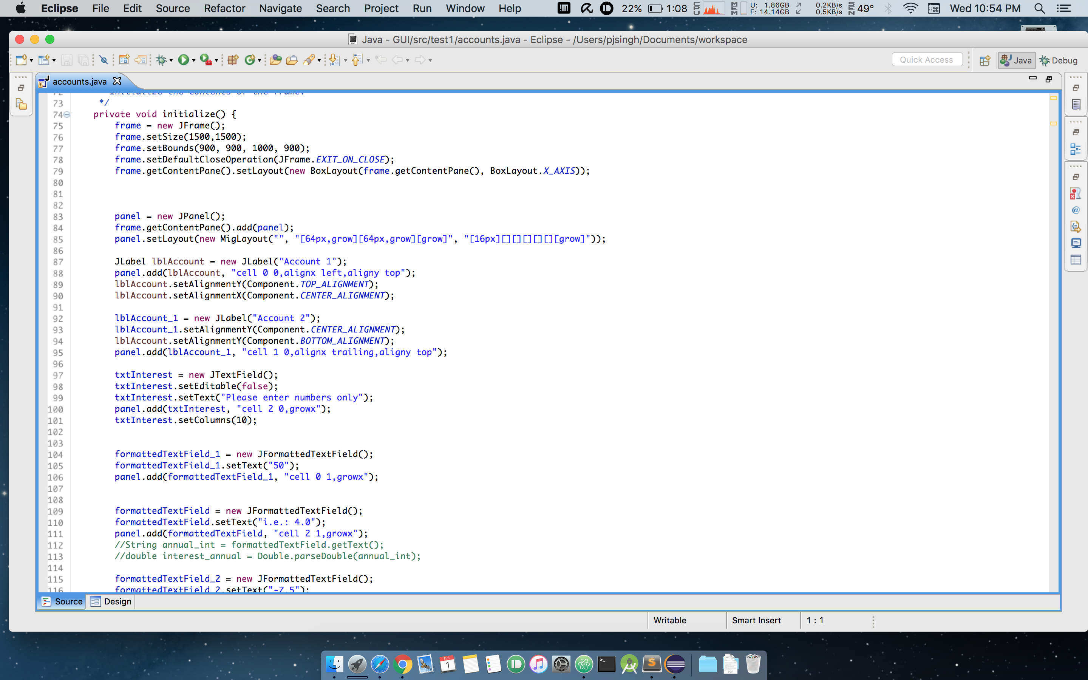The height and width of the screenshot is (680, 1088).
Task: Click the second yellow overview ruler marker
Action: coord(1053,123)
